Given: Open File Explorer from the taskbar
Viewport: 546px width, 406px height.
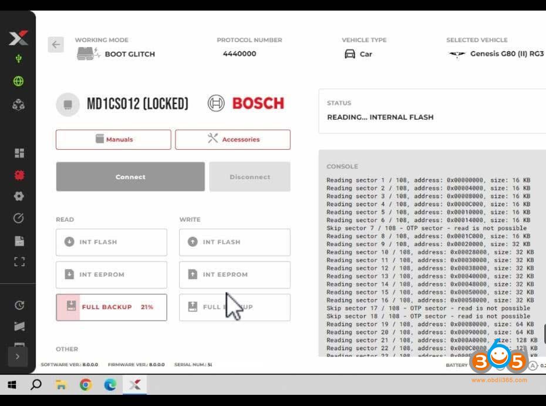Looking at the screenshot, I should click(x=61, y=385).
